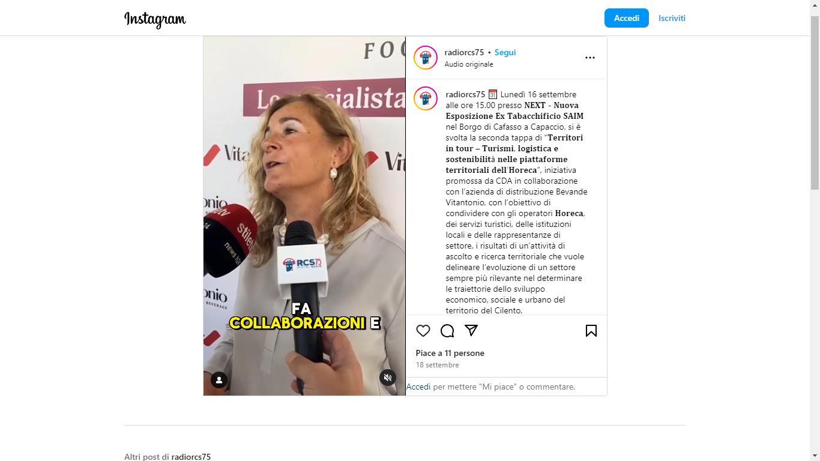The width and height of the screenshot is (820, 461).
Task: Open the 18 settembre date link
Action: [x=438, y=365]
